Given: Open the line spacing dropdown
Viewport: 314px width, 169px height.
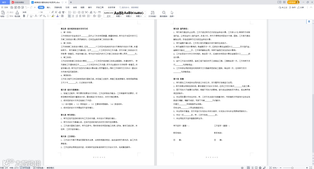Looking at the screenshot, I should click(91, 16).
